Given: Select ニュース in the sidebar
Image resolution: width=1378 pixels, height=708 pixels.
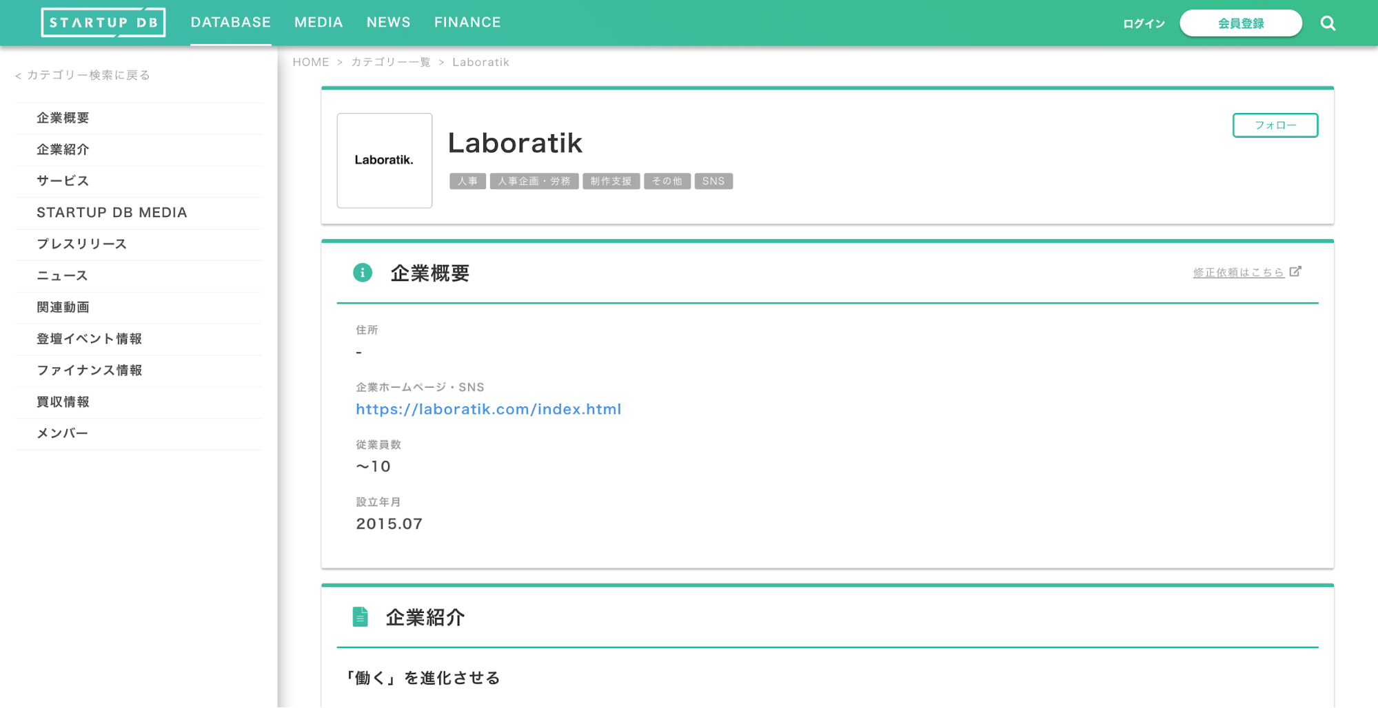Looking at the screenshot, I should 139,276.
